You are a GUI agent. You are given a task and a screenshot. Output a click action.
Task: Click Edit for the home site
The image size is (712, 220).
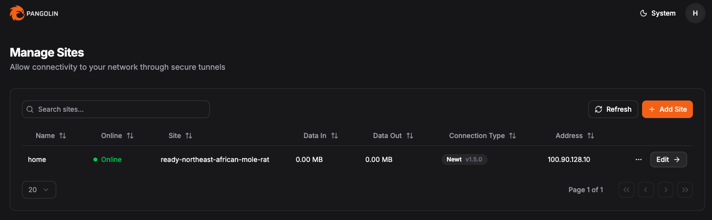tap(668, 160)
